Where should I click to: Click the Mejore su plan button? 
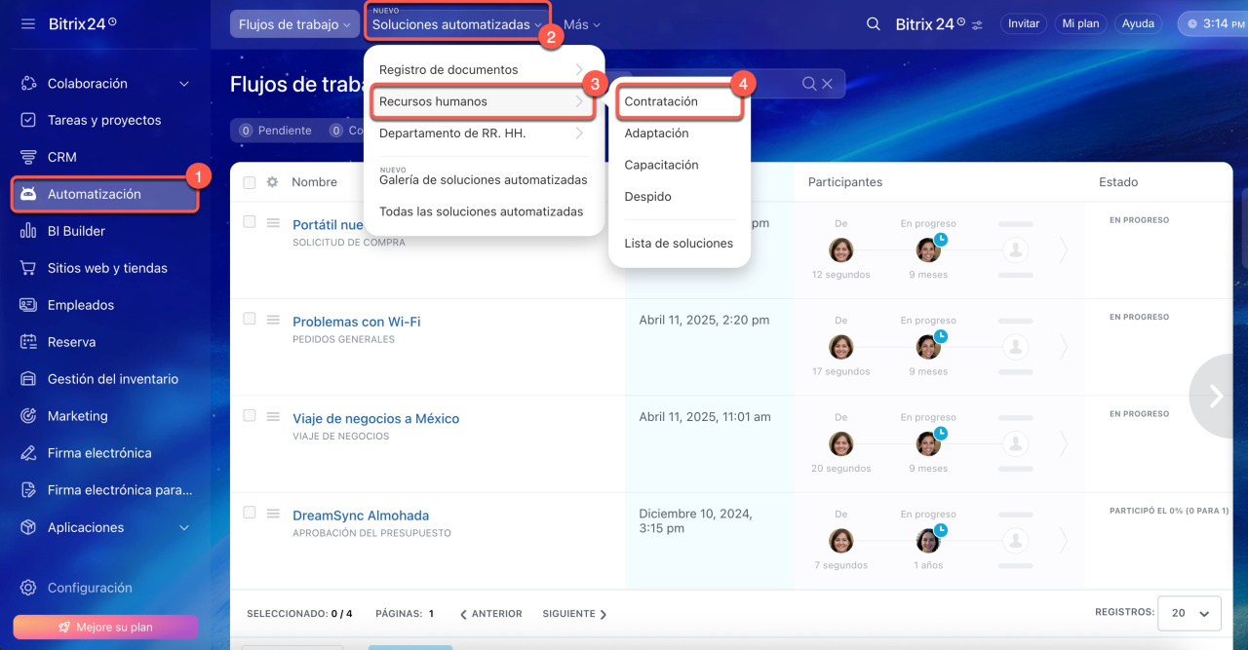click(x=105, y=627)
